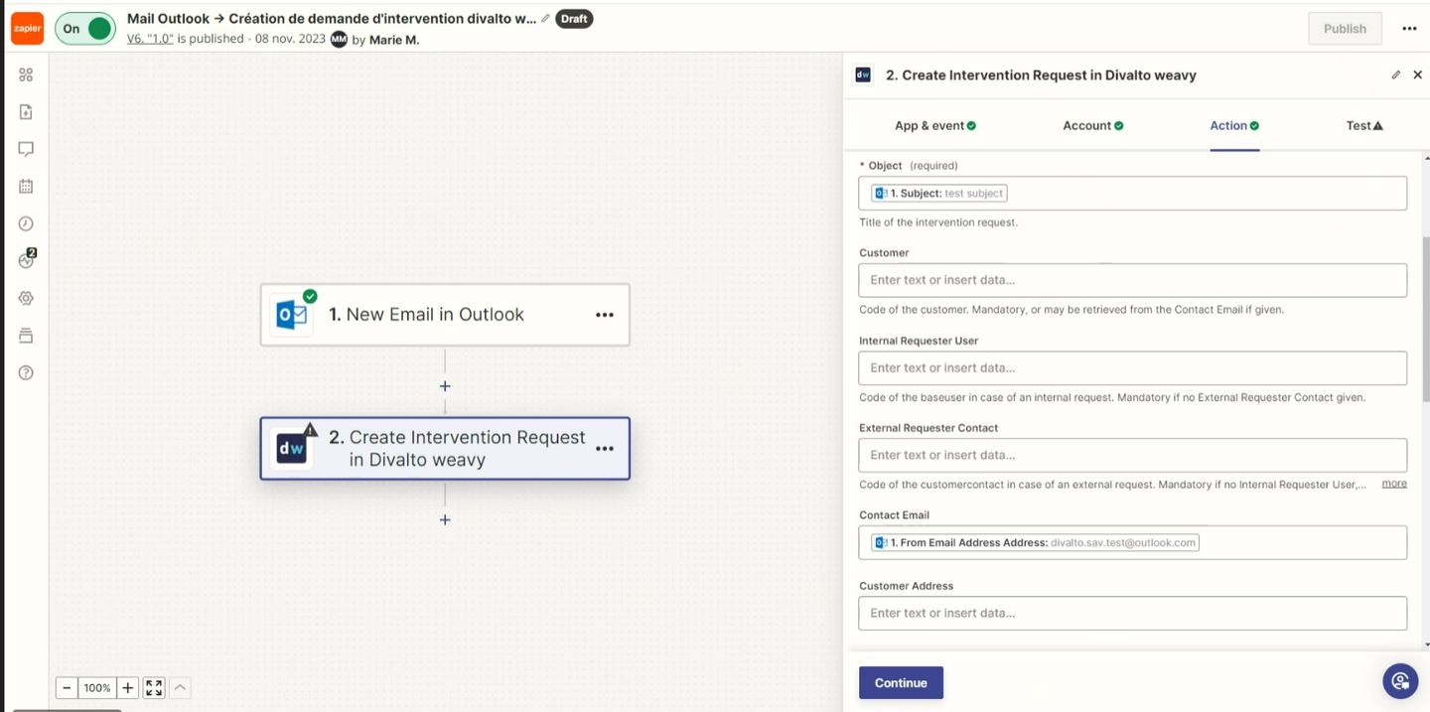Close the step editor panel
1430x712 pixels.
pos(1417,74)
